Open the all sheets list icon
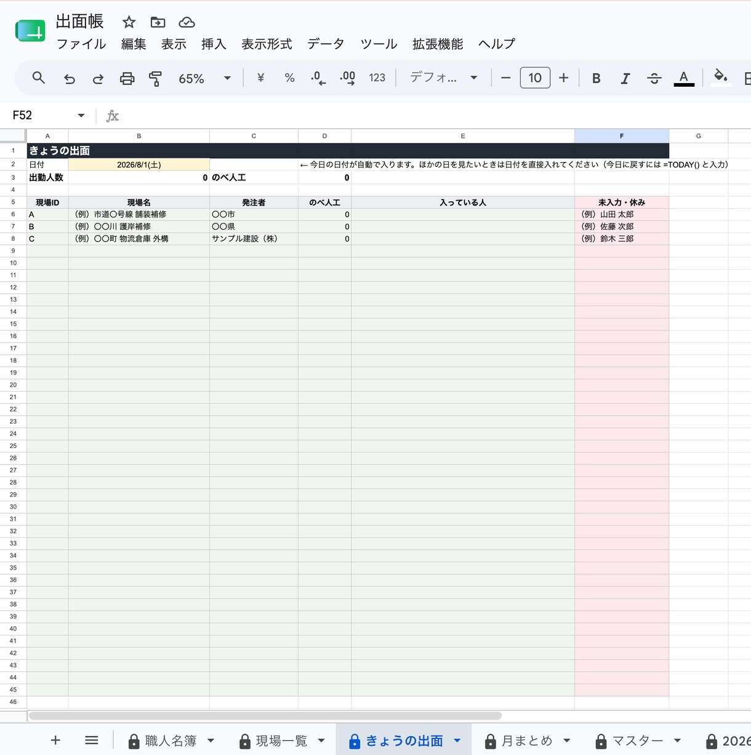 coord(91,740)
